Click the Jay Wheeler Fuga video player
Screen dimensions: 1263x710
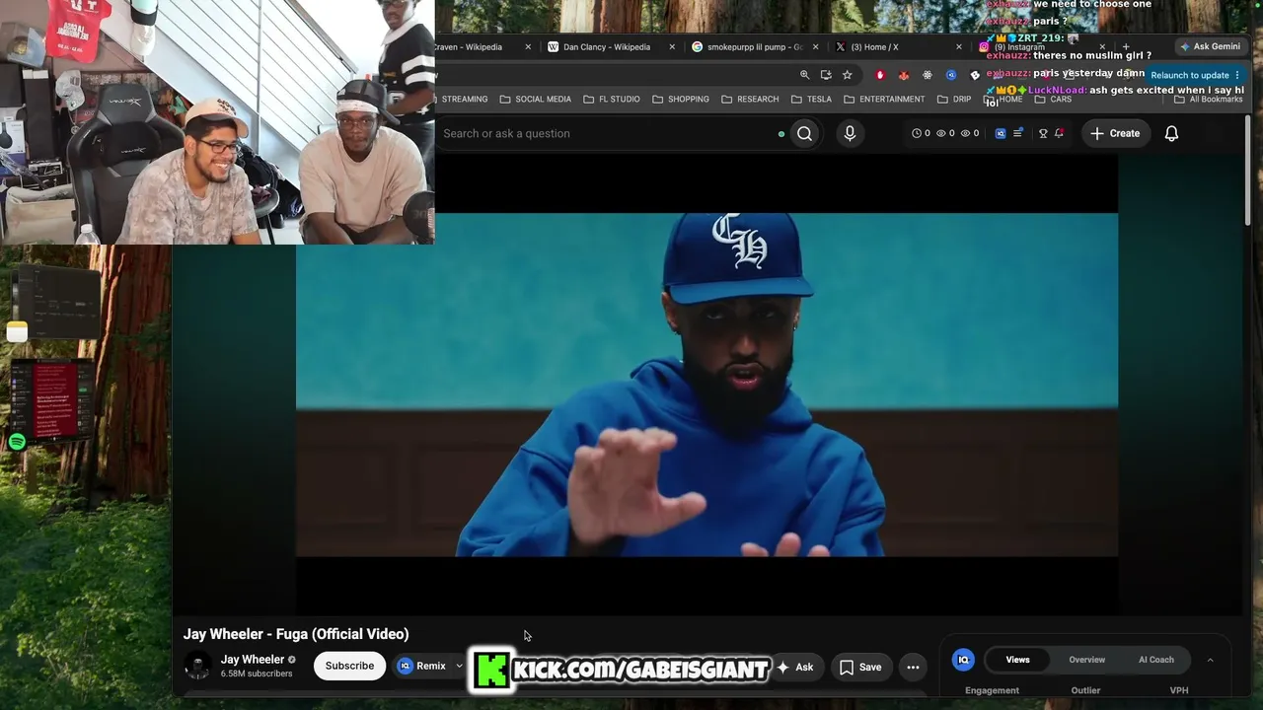coord(706,385)
